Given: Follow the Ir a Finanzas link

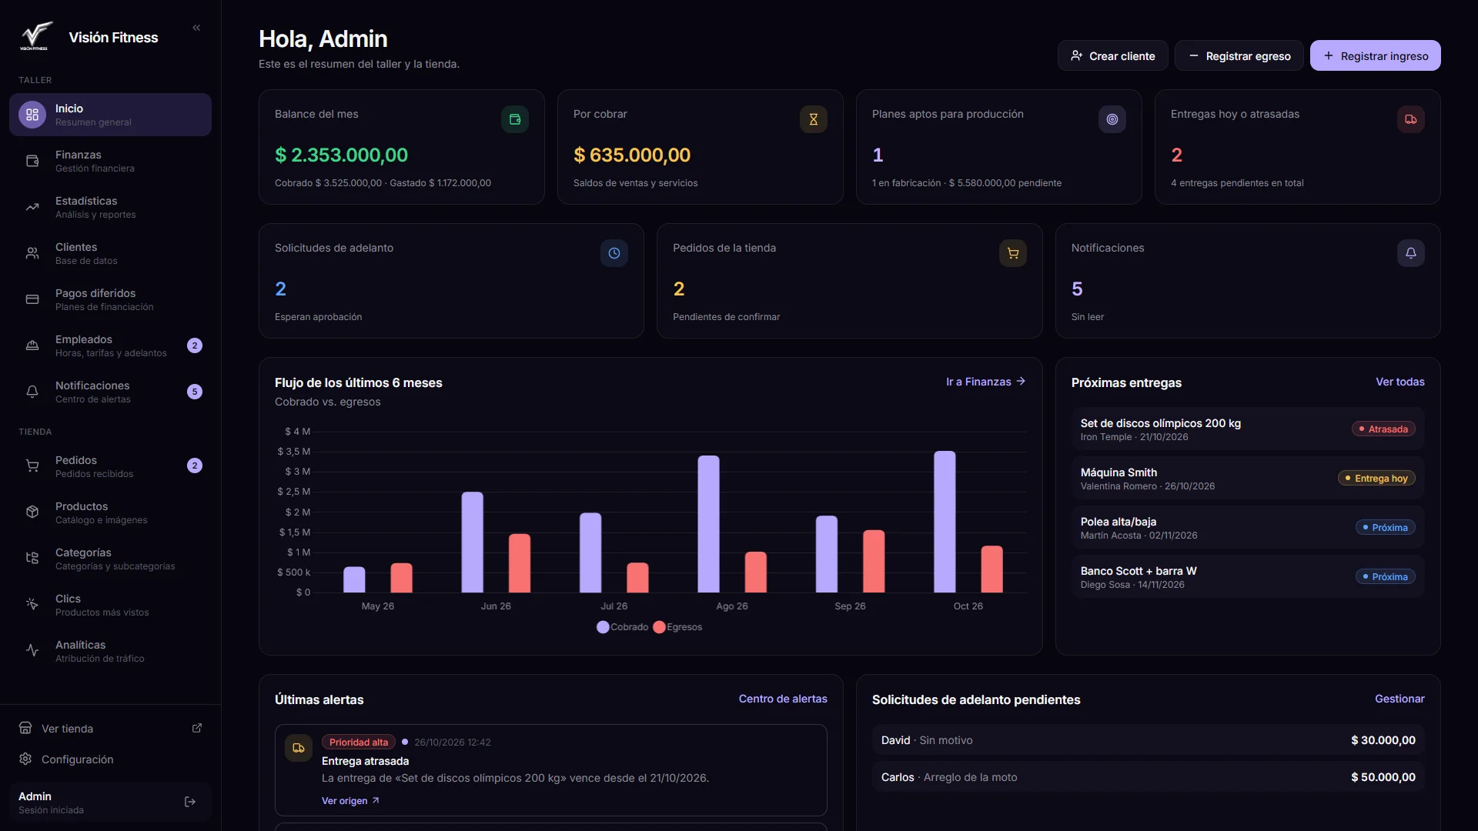Looking at the screenshot, I should point(985,382).
